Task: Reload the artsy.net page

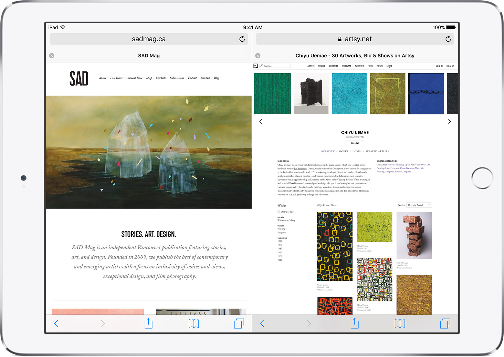Action: [x=448, y=39]
